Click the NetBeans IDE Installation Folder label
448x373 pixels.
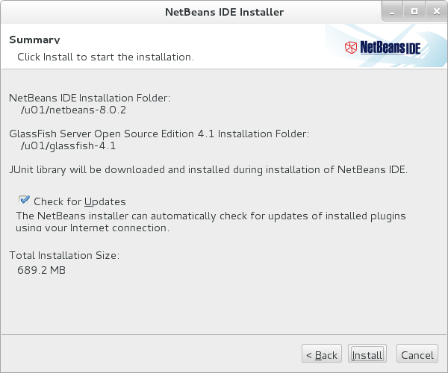(x=90, y=98)
